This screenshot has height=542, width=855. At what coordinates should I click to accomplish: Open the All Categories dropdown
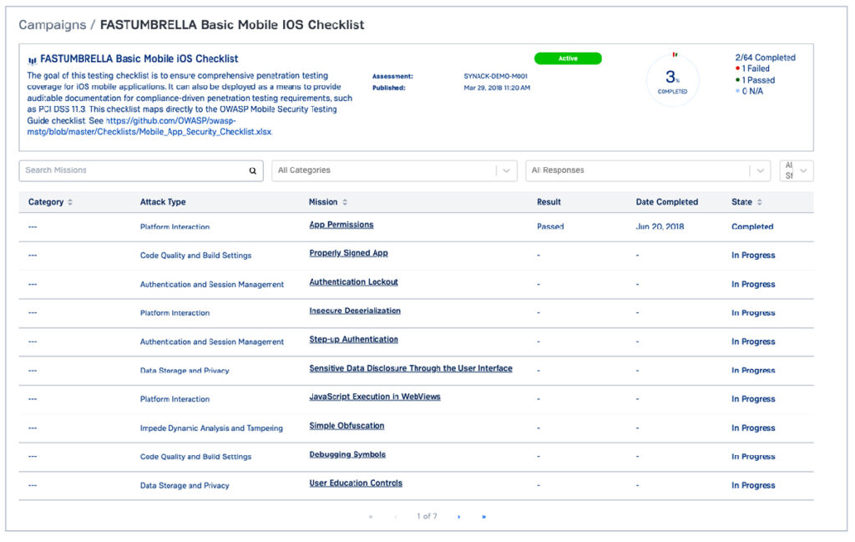pyautogui.click(x=394, y=170)
